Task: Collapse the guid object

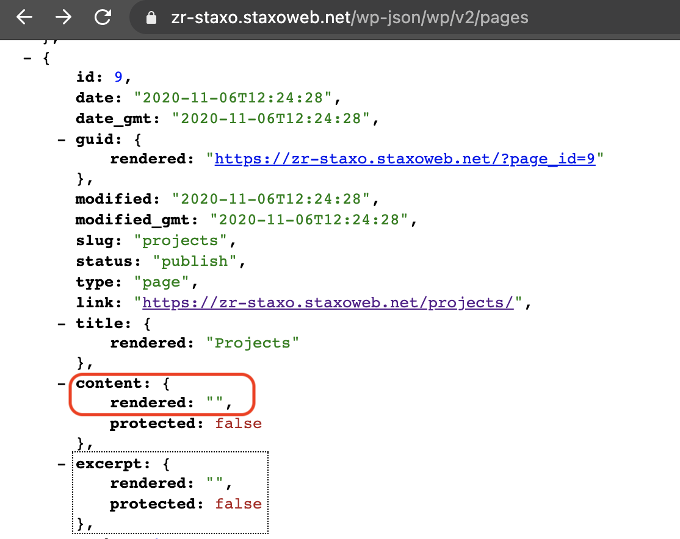Action: tap(61, 140)
